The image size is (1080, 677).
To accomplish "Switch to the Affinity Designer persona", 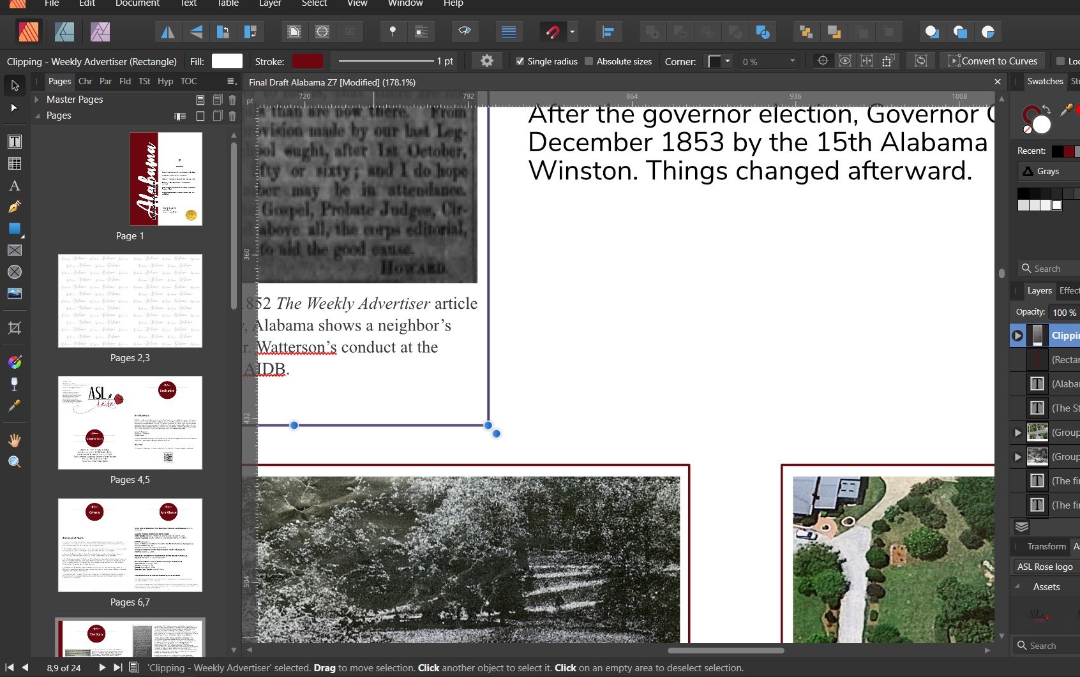I will click(64, 31).
